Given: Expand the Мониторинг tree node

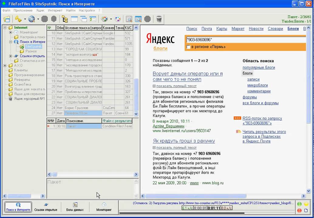Looking at the screenshot, I should point(10,32).
